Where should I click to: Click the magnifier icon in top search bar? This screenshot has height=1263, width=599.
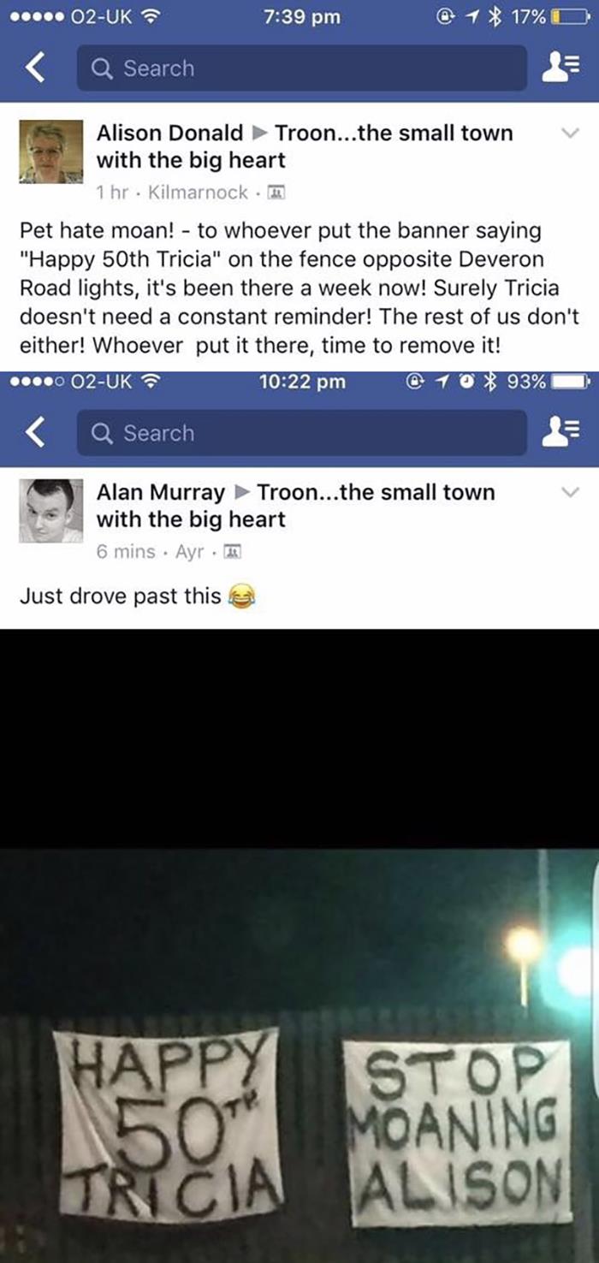[x=102, y=68]
